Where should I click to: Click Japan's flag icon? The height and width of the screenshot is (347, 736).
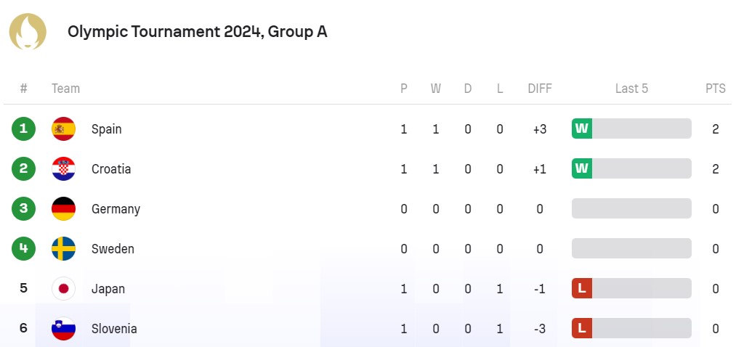click(x=63, y=289)
